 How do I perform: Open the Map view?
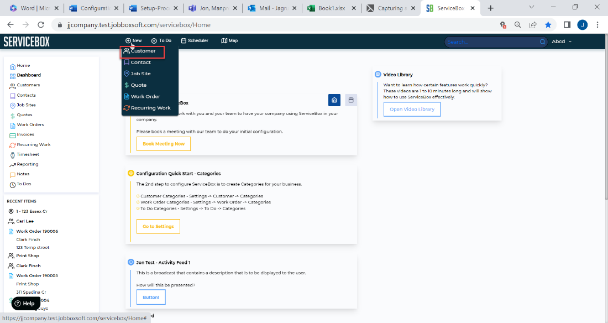click(229, 41)
